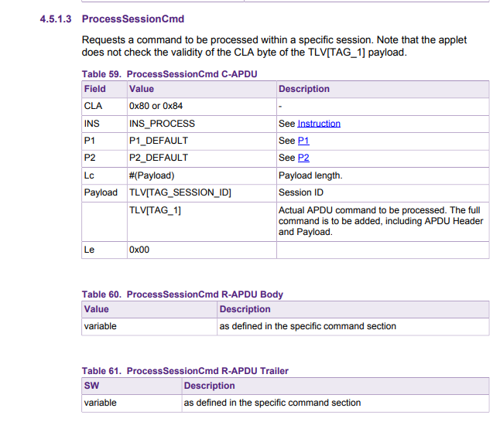Click the INS_PROCESS value cell
Viewport: 500px width, 439px height.
[162, 124]
